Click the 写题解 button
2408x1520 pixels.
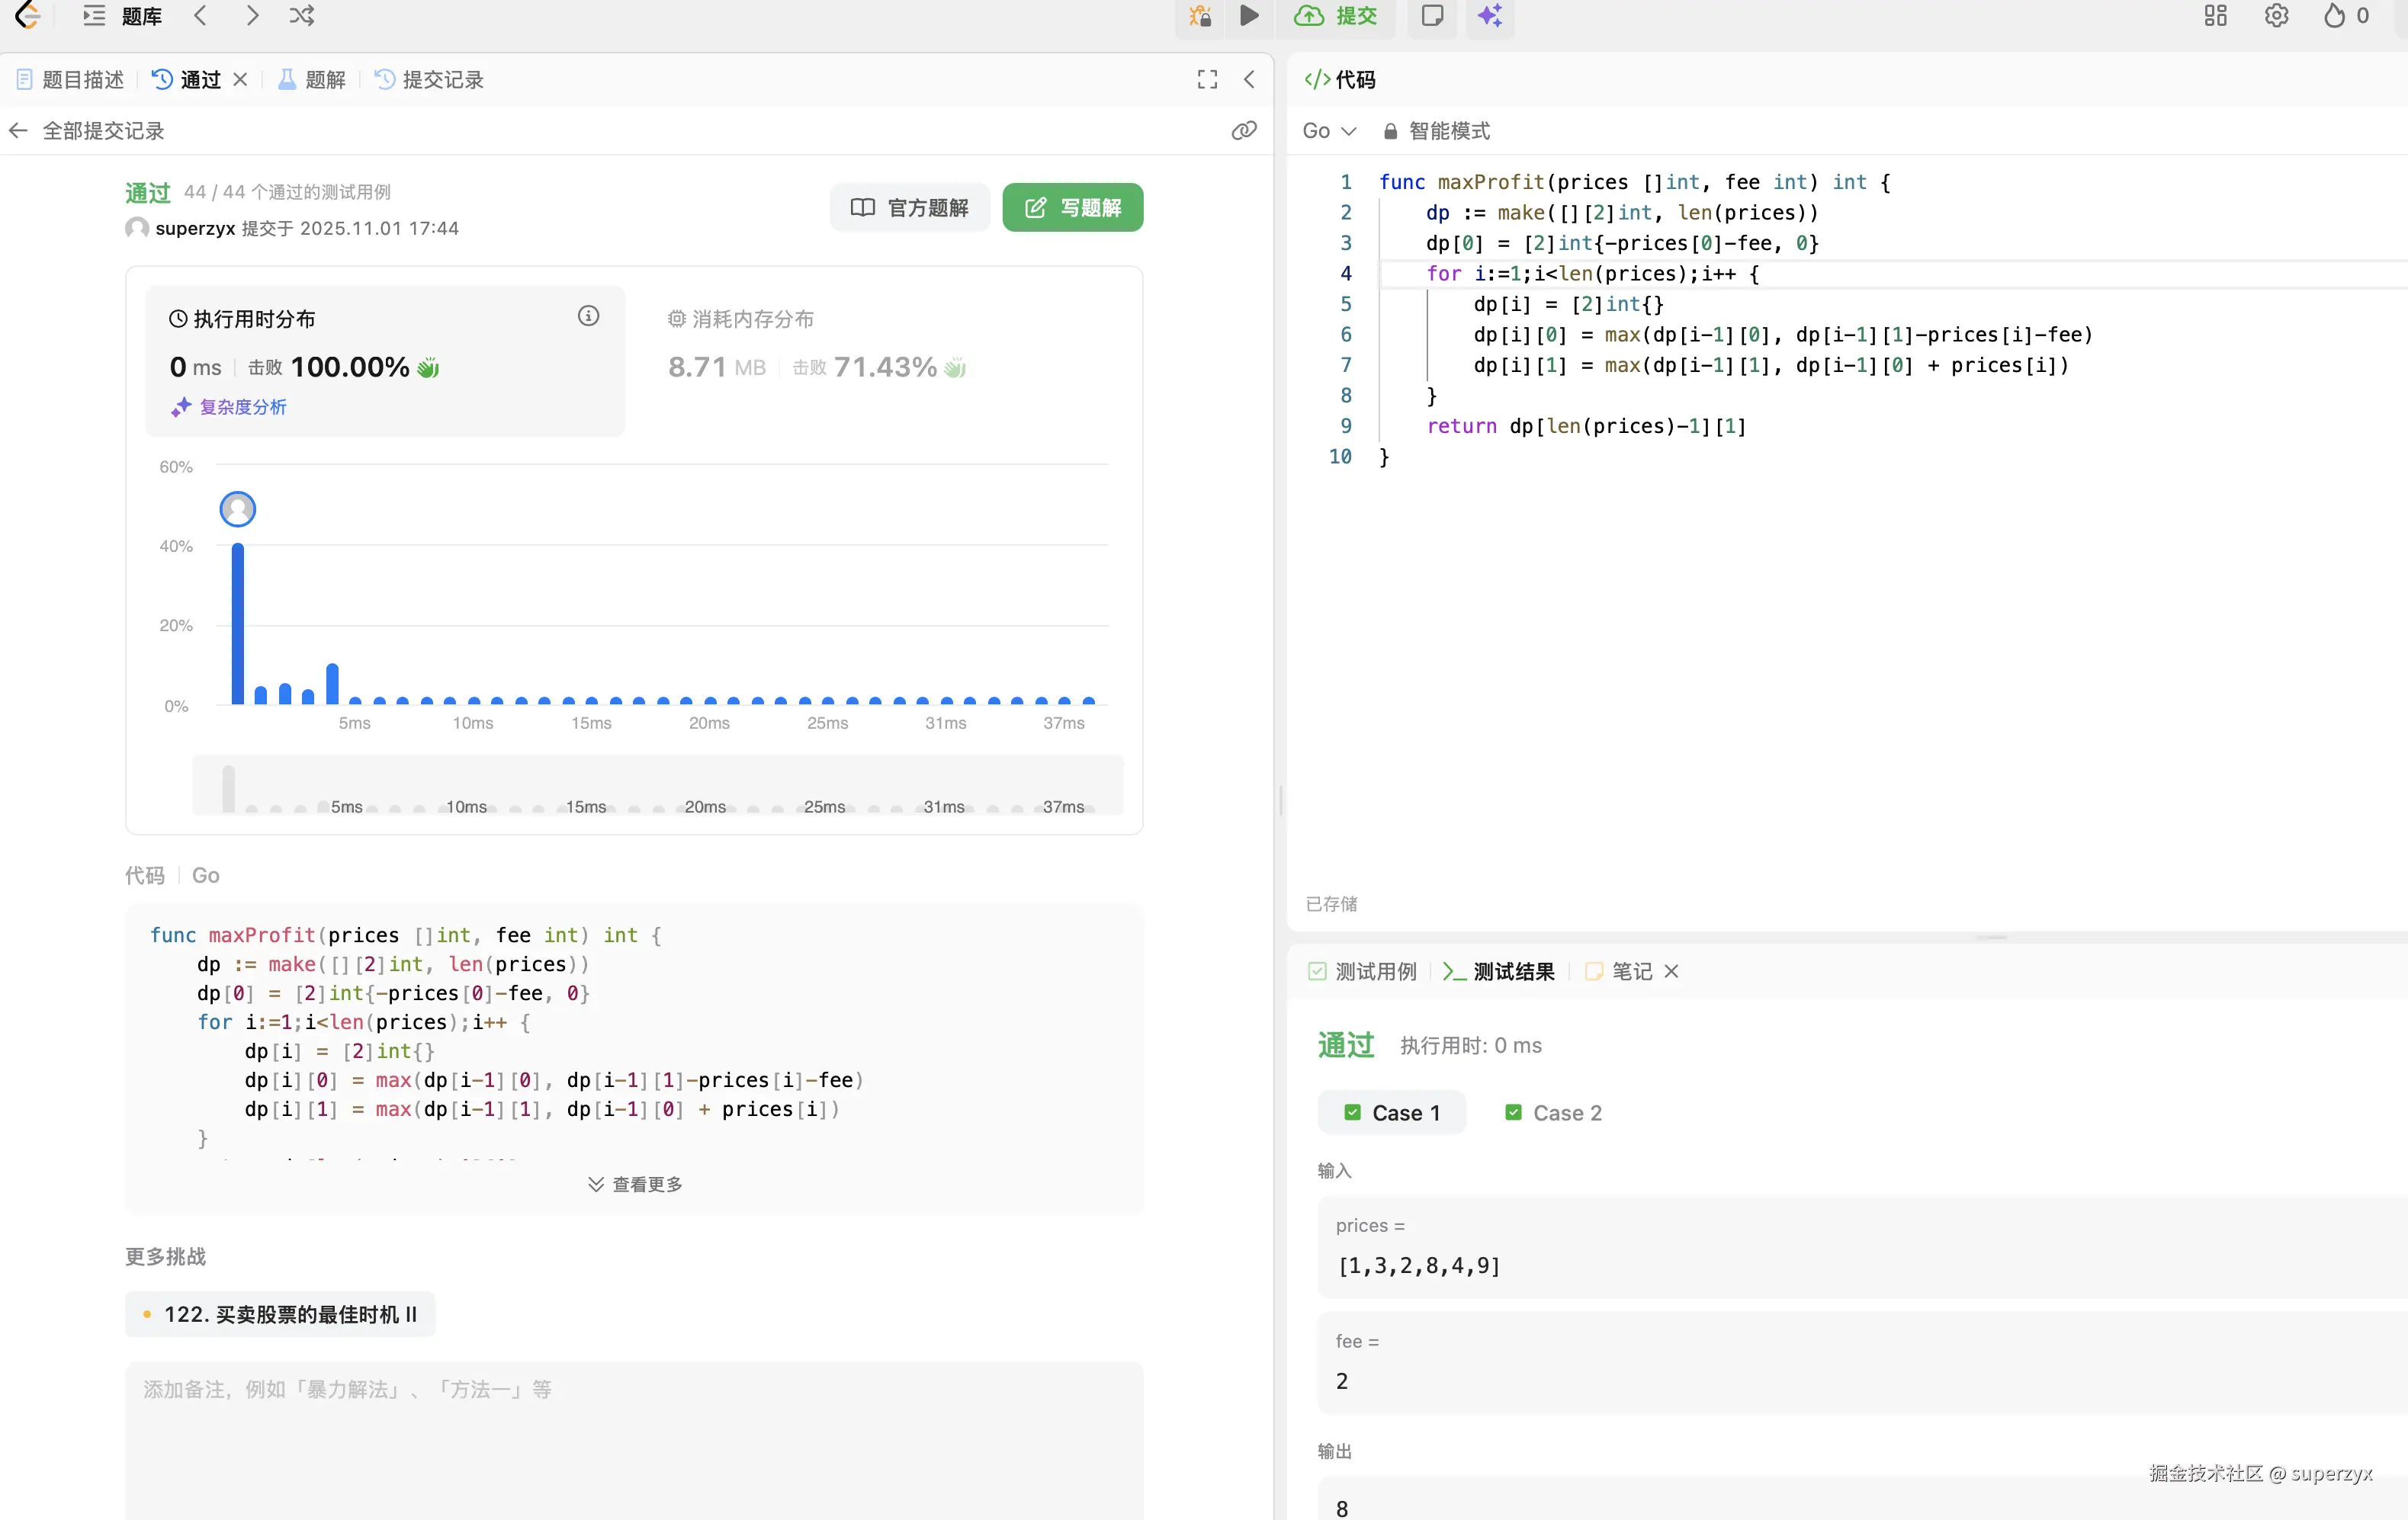coord(1072,207)
